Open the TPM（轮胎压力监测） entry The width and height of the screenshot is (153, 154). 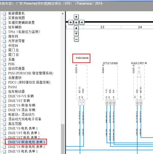[24, 32]
